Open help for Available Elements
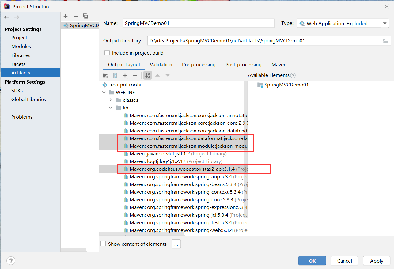 (x=293, y=75)
